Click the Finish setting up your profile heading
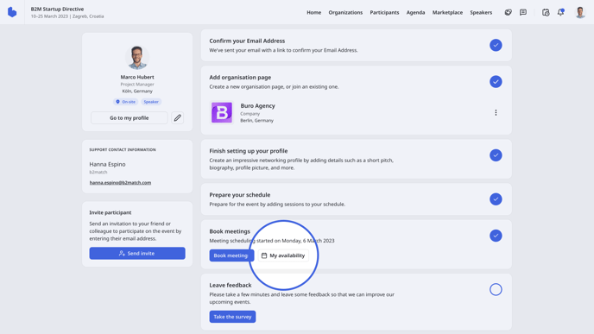The height and width of the screenshot is (334, 594). click(249, 151)
